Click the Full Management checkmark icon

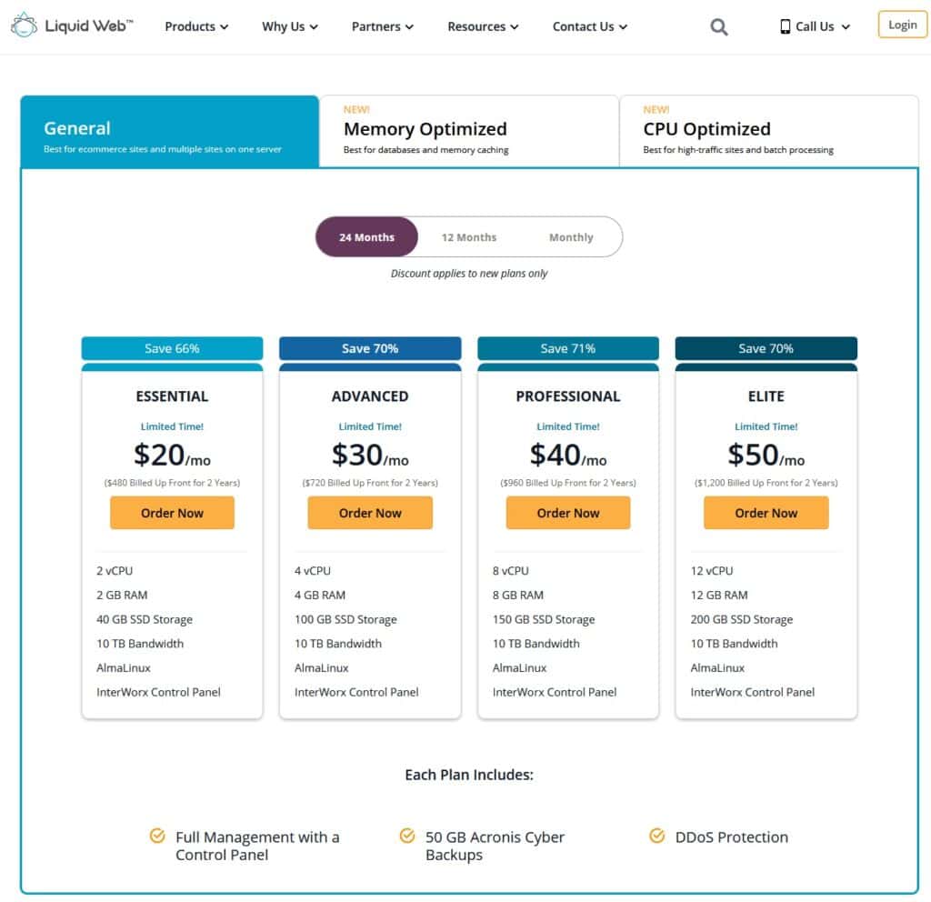click(x=157, y=835)
